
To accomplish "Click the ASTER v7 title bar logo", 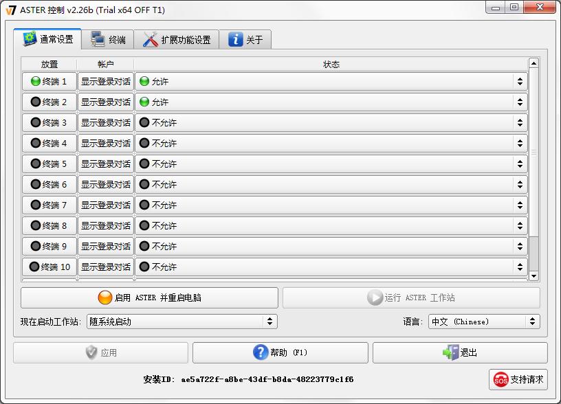I will click(x=12, y=10).
